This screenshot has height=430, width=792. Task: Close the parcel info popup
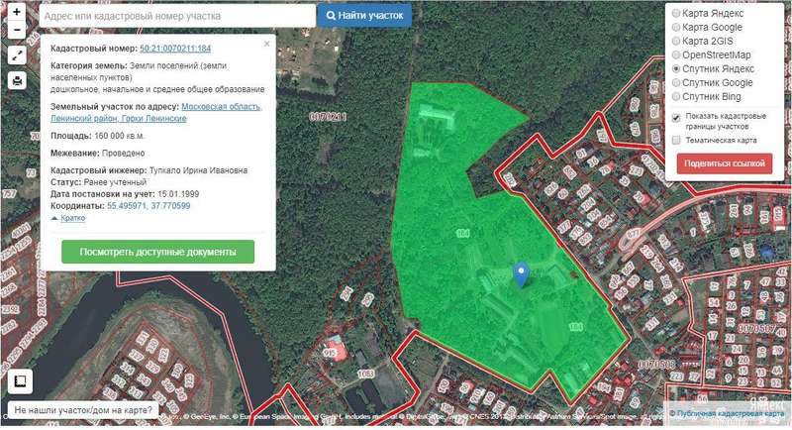266,44
